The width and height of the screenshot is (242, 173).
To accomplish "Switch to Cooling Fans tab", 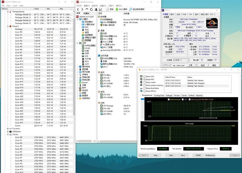I will pos(159,95).
